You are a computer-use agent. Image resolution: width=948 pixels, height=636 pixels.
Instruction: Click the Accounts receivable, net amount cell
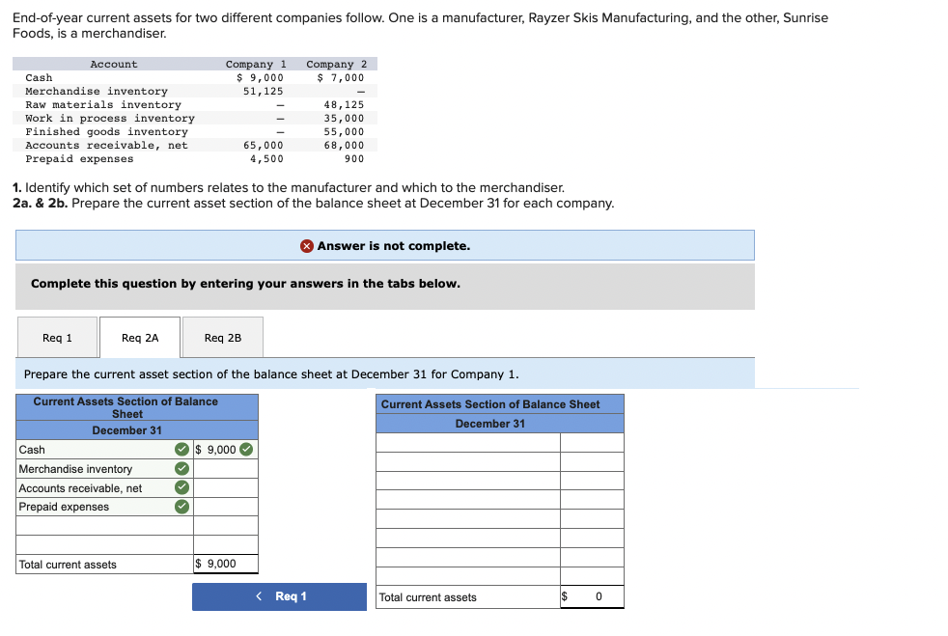225,487
